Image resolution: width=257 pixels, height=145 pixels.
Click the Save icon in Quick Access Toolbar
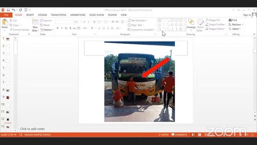coord(8,10)
